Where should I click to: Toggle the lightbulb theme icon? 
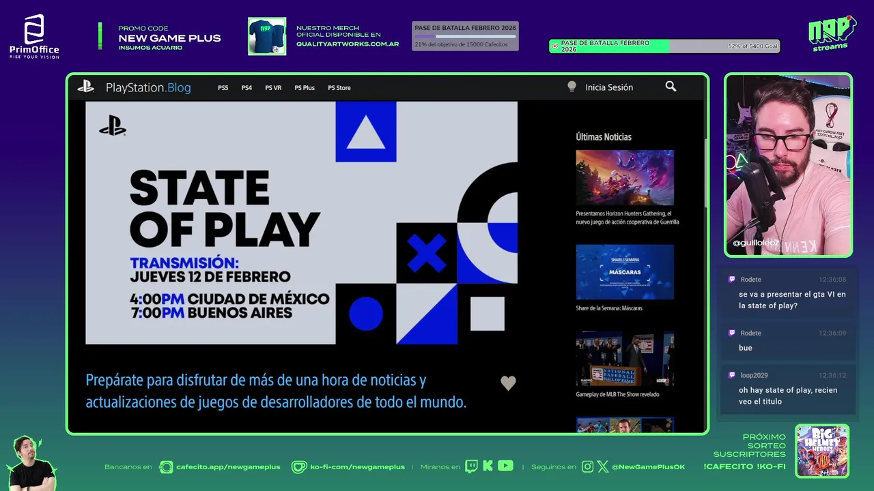coord(572,87)
